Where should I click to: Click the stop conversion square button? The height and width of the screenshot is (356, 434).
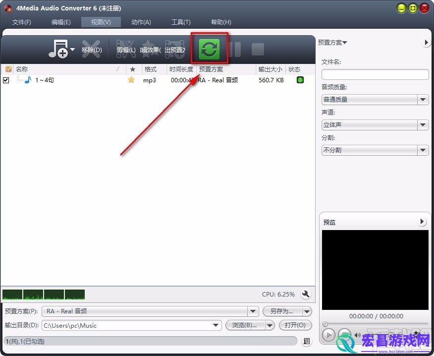258,49
